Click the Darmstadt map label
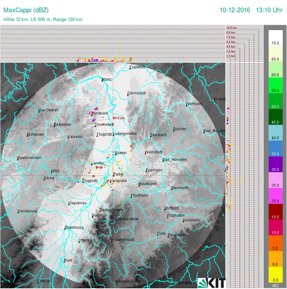This screenshot has width=287, height=289. coord(136,93)
